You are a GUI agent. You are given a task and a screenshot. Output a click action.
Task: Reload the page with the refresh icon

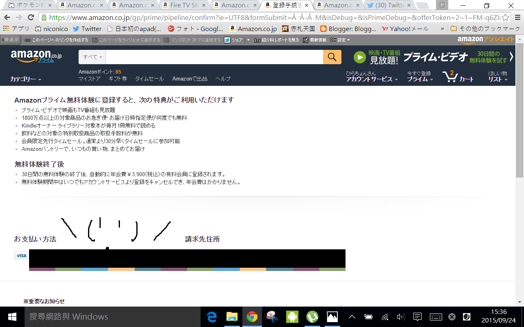31,17
